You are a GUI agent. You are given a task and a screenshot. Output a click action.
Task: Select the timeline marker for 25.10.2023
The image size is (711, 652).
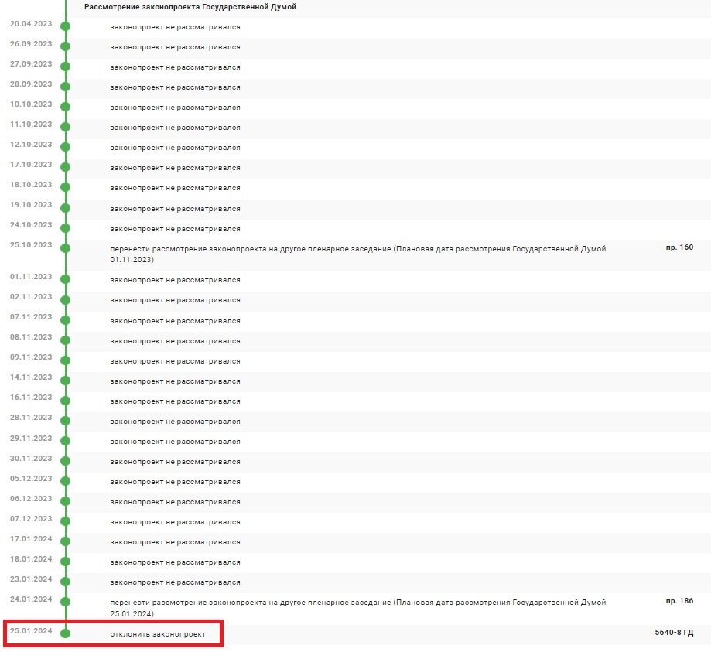point(65,248)
